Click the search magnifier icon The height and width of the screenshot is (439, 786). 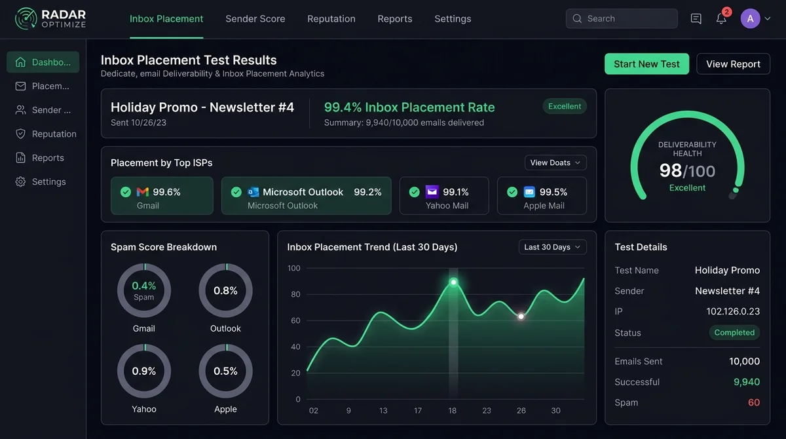tap(577, 18)
